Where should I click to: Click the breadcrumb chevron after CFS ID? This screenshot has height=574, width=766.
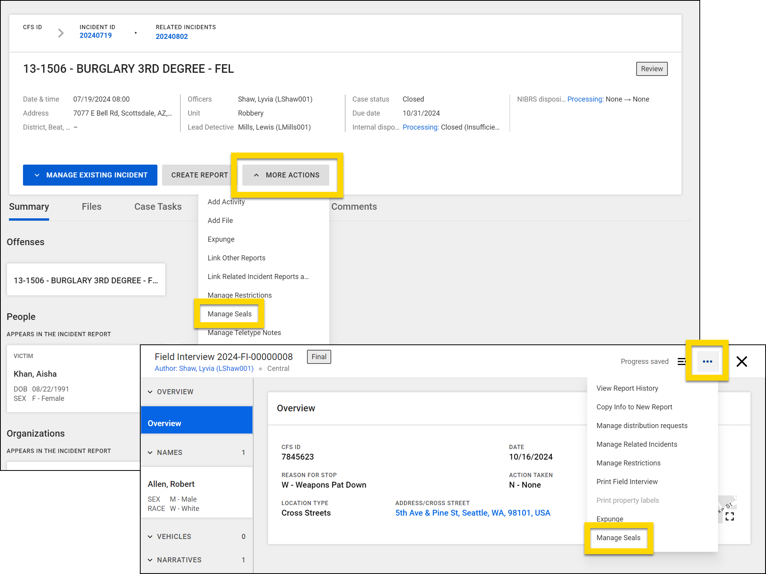coord(61,33)
